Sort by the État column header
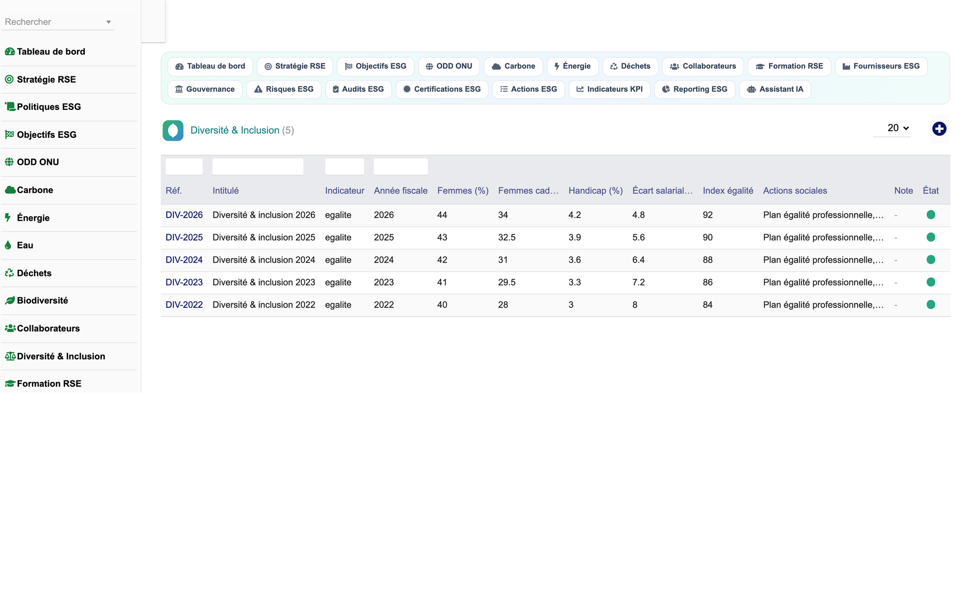The image size is (971, 601). (x=931, y=191)
